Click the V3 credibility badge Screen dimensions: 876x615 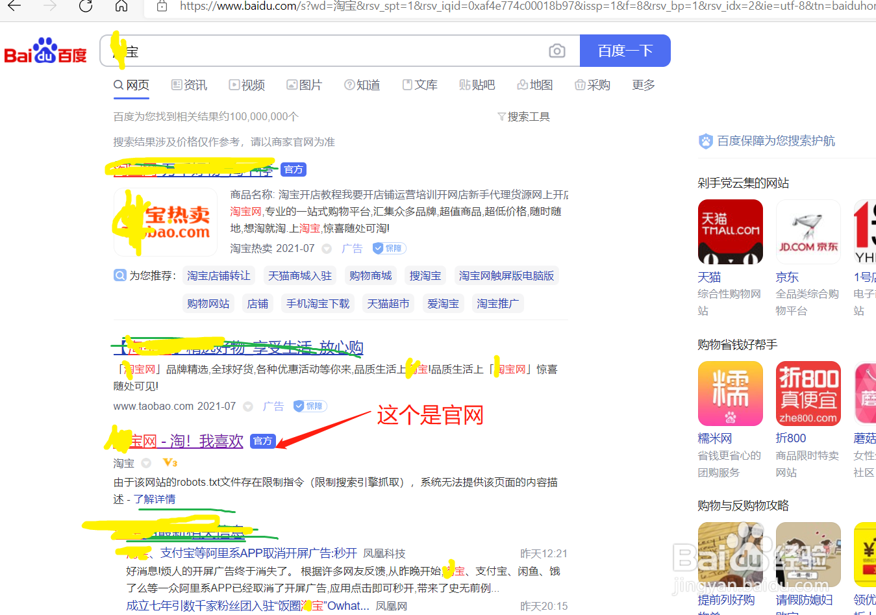point(170,462)
